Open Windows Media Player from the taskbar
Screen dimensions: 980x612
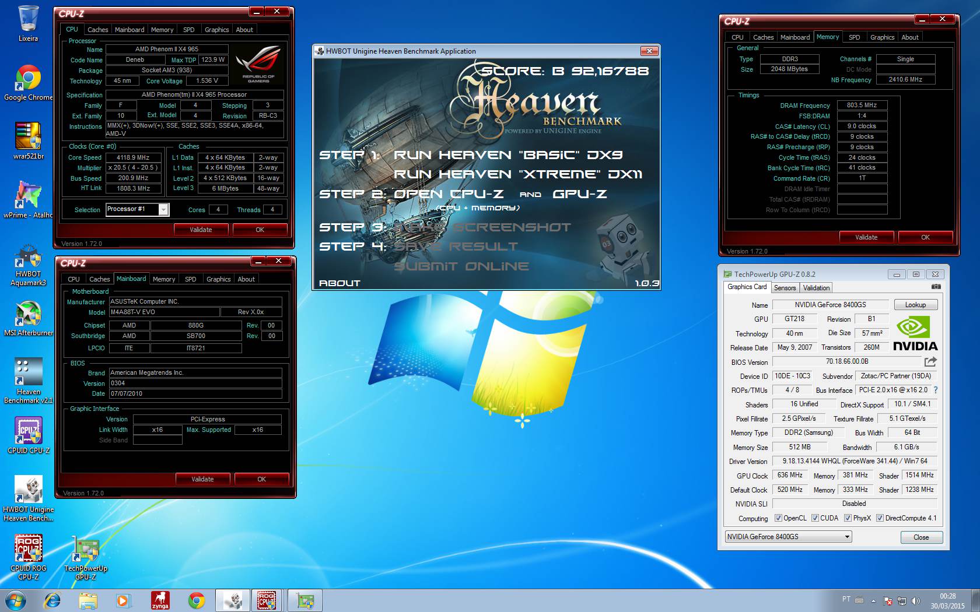(123, 600)
